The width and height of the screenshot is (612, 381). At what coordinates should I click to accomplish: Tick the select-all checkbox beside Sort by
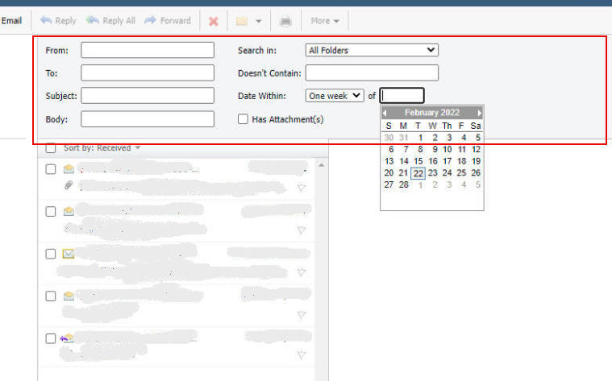coord(51,148)
